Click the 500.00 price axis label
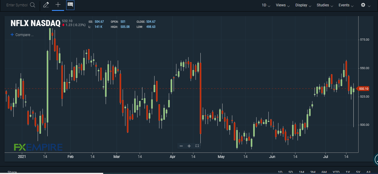The width and height of the screenshot is (378, 174). point(364,125)
